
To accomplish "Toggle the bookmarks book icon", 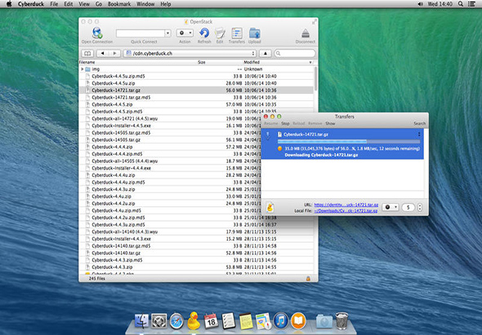I will pyautogui.click(x=87, y=53).
